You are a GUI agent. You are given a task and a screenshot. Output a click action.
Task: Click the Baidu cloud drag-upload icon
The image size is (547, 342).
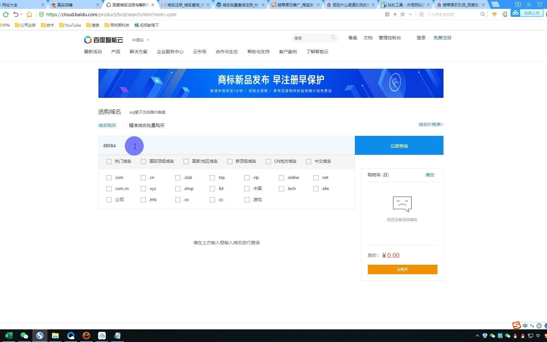(x=516, y=13)
